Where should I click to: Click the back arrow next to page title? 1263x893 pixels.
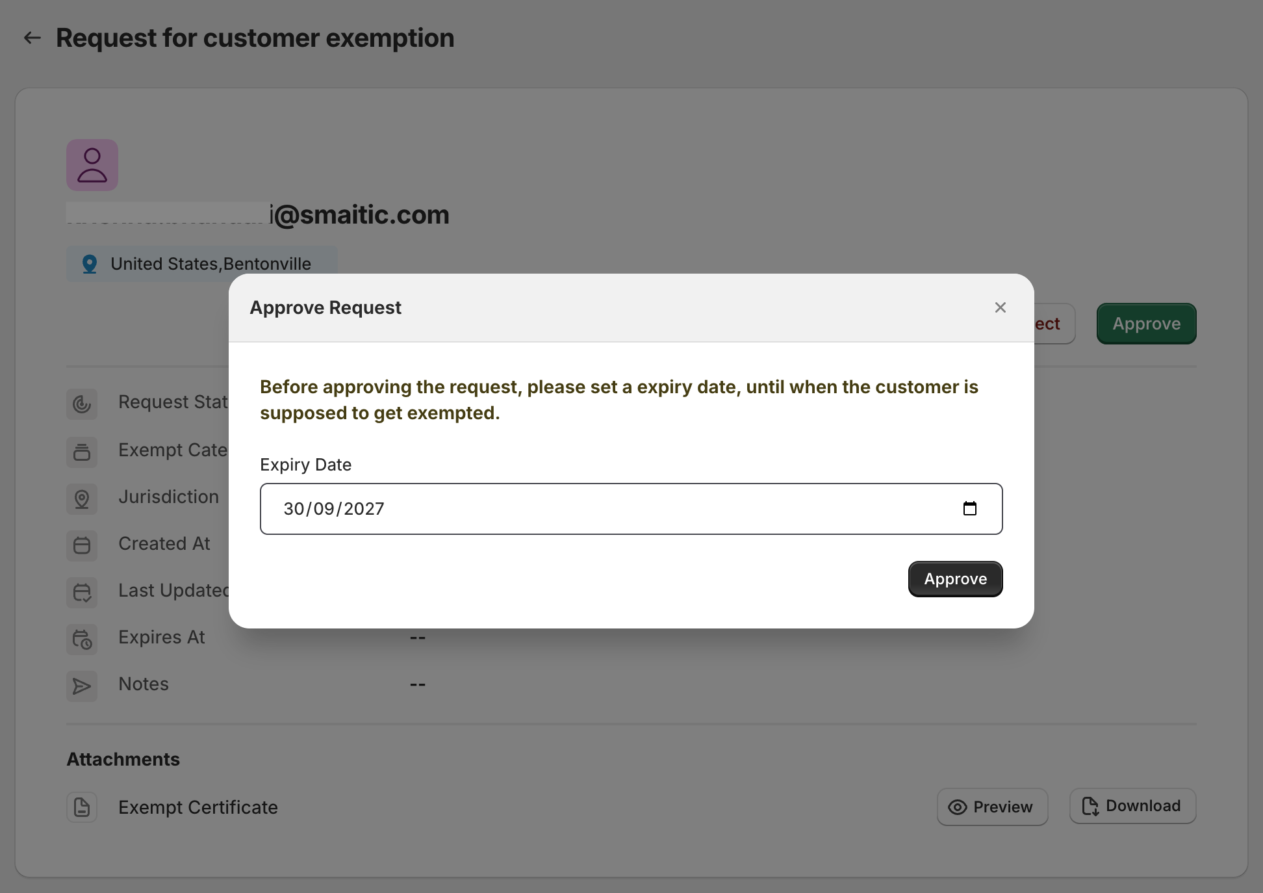(32, 38)
